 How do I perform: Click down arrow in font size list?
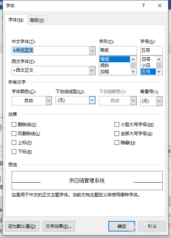point(159,72)
